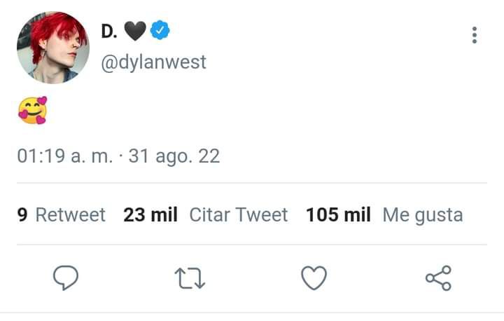The height and width of the screenshot is (321, 504).
Task: Show the 105 mil Me gusta list
Action: (x=384, y=215)
